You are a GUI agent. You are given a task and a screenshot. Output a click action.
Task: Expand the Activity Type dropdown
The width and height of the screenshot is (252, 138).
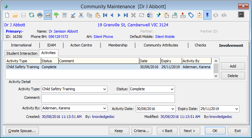coord(105,89)
